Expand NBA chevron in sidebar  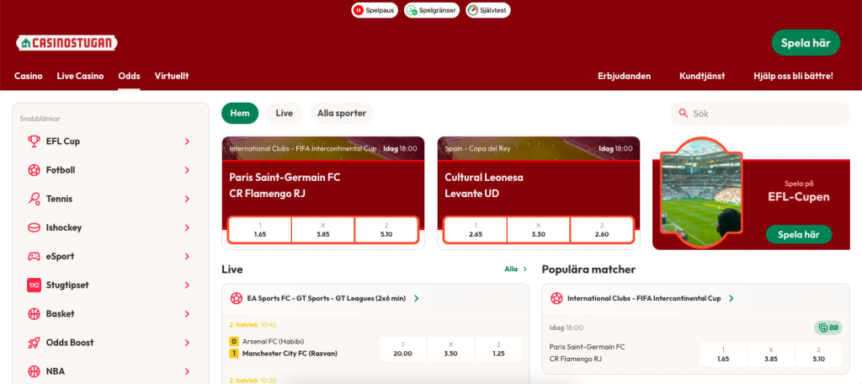pos(187,371)
